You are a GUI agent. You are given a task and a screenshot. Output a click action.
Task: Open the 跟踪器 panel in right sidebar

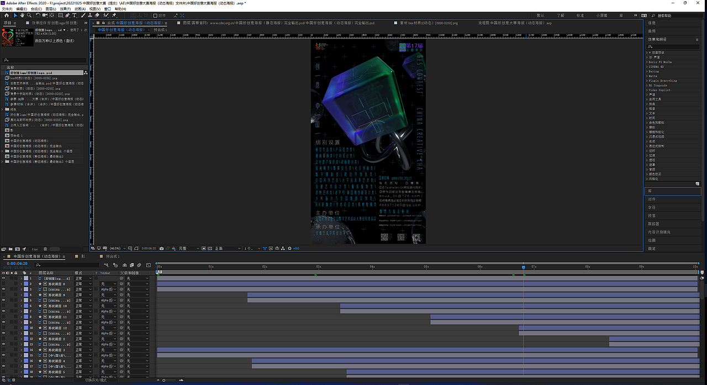653,224
